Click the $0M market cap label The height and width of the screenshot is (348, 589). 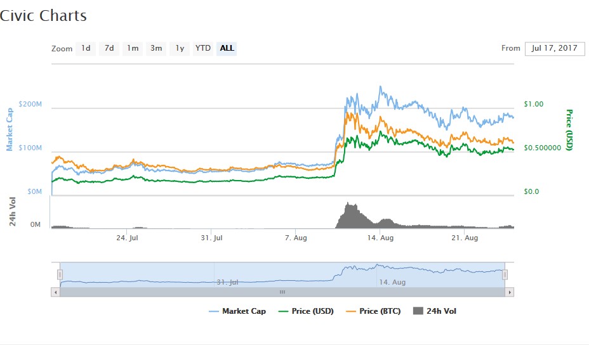[x=34, y=191]
